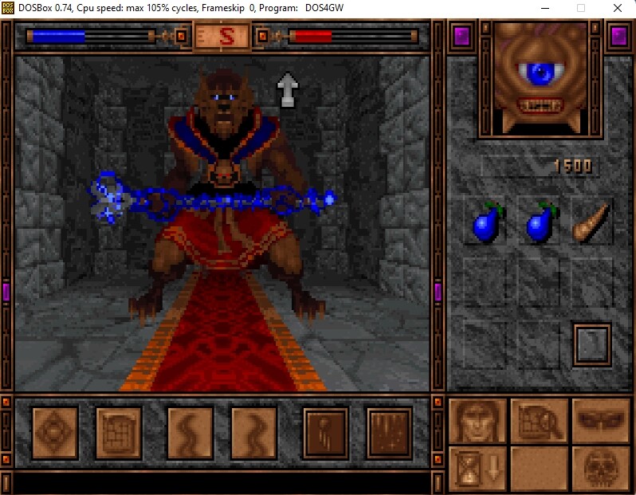This screenshot has height=495, width=636.
Task: Click the DOSBox title bar icon
Action: tap(8, 8)
